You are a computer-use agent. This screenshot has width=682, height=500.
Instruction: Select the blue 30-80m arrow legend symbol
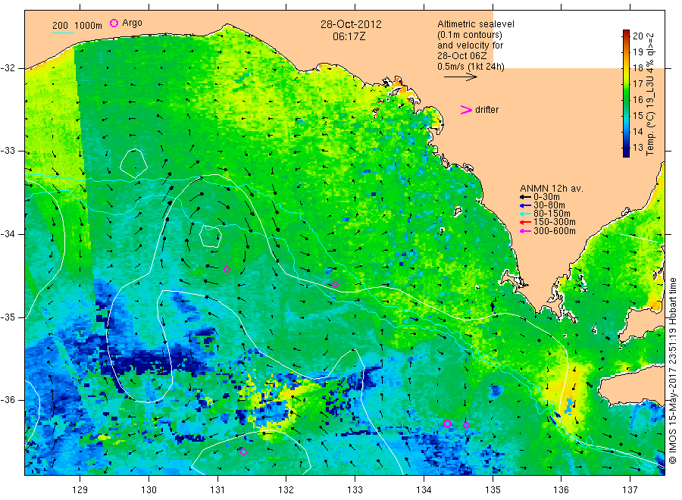[525, 205]
